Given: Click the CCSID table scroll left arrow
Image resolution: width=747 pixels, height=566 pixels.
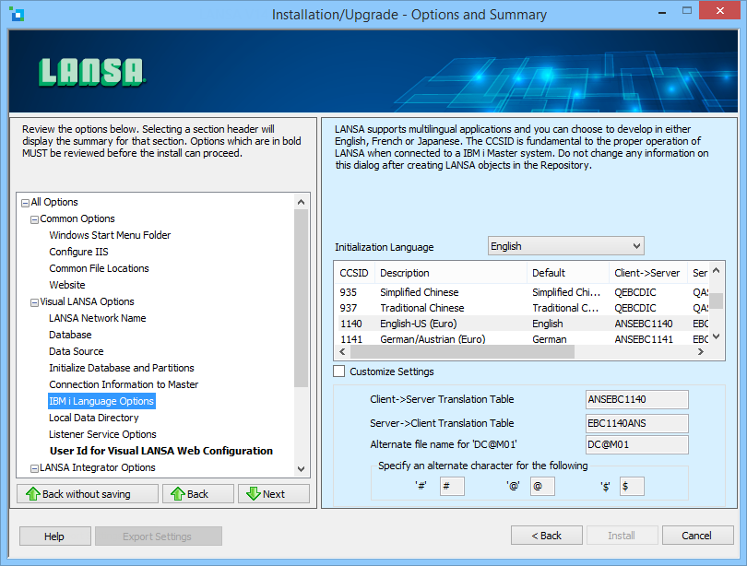Looking at the screenshot, I should 342,352.
